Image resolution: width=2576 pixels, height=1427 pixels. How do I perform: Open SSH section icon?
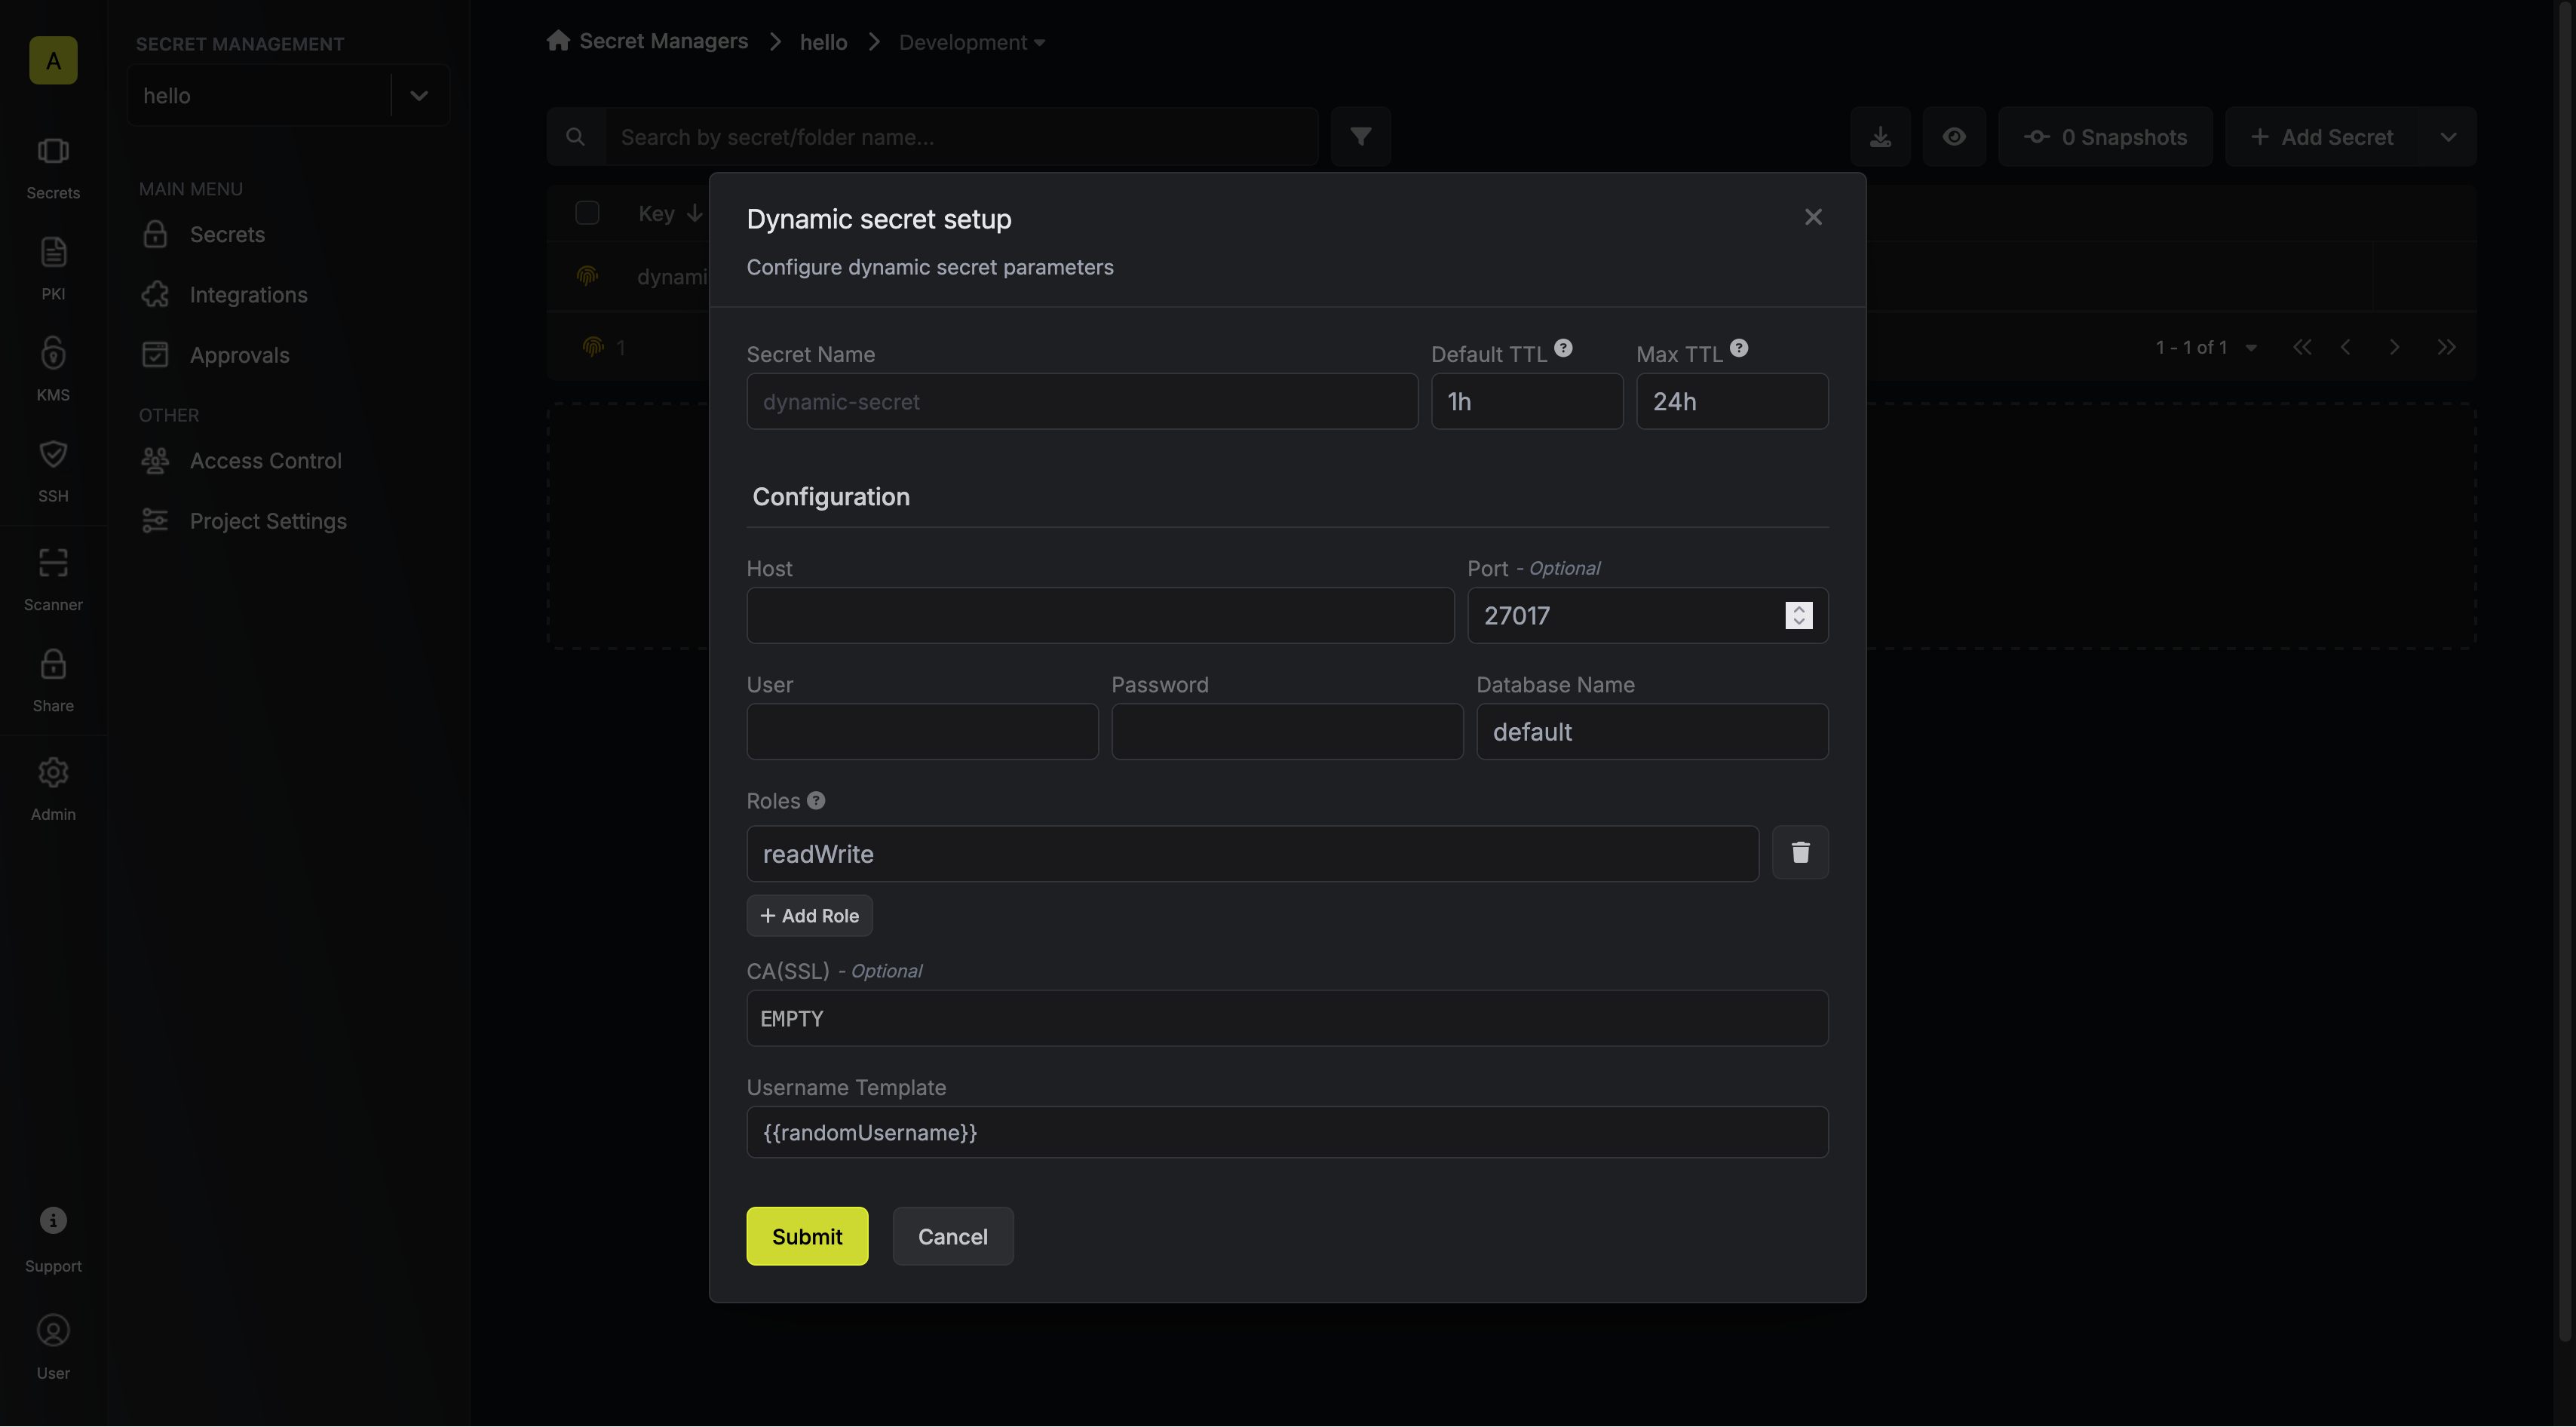[53, 471]
